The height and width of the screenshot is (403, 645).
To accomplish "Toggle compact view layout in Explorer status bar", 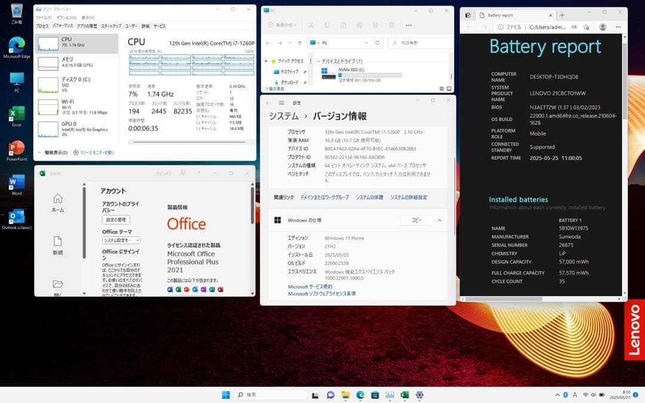I will click(441, 87).
